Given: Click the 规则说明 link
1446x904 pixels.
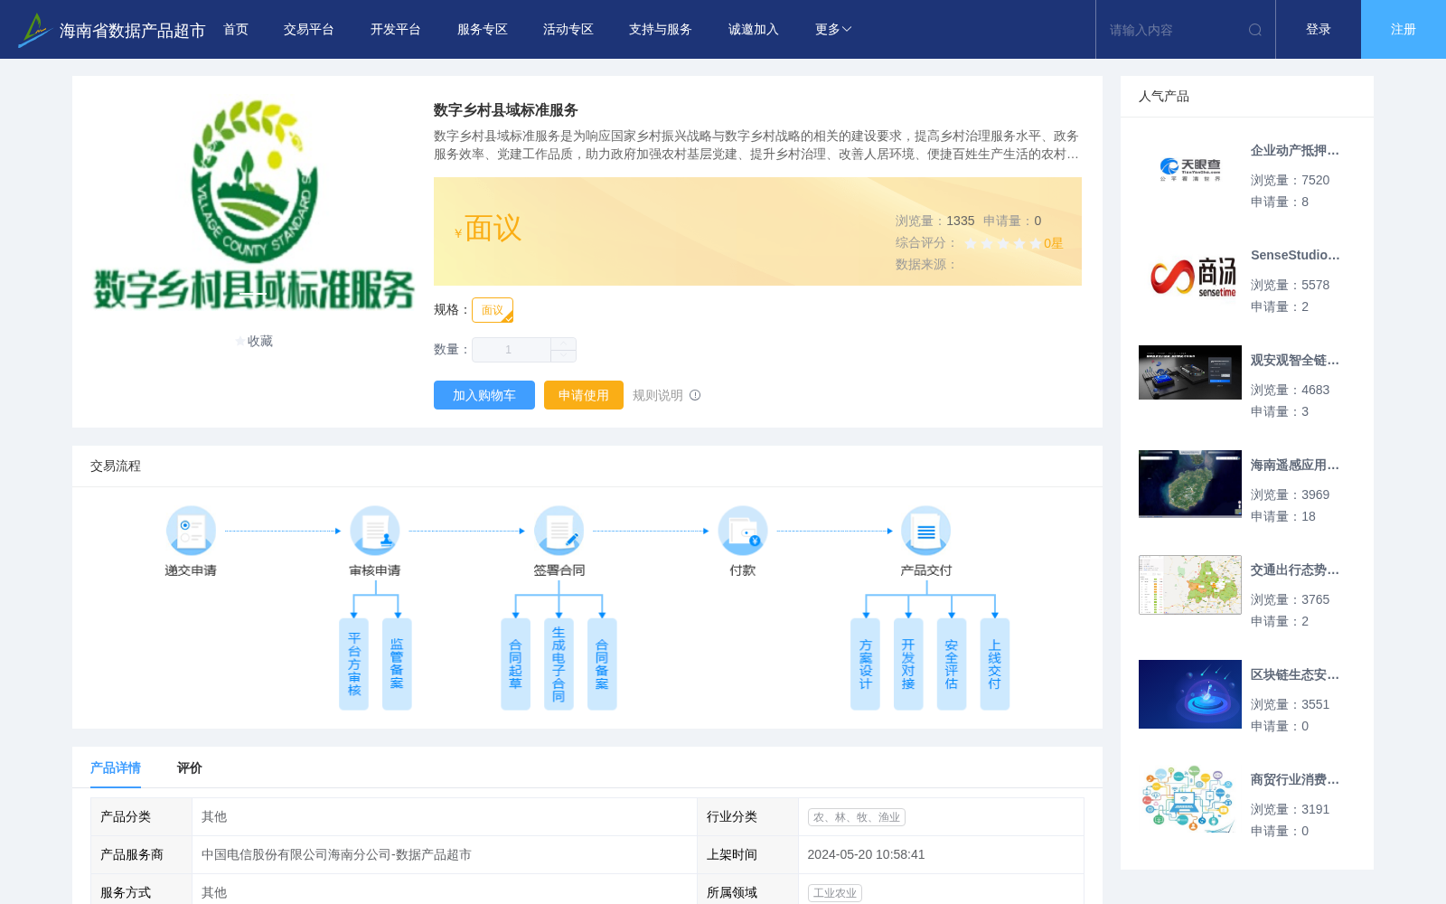Looking at the screenshot, I should click(x=658, y=395).
